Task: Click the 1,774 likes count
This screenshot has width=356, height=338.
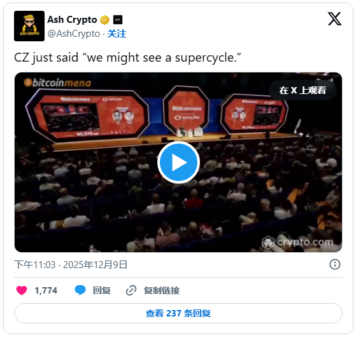Action: click(46, 290)
